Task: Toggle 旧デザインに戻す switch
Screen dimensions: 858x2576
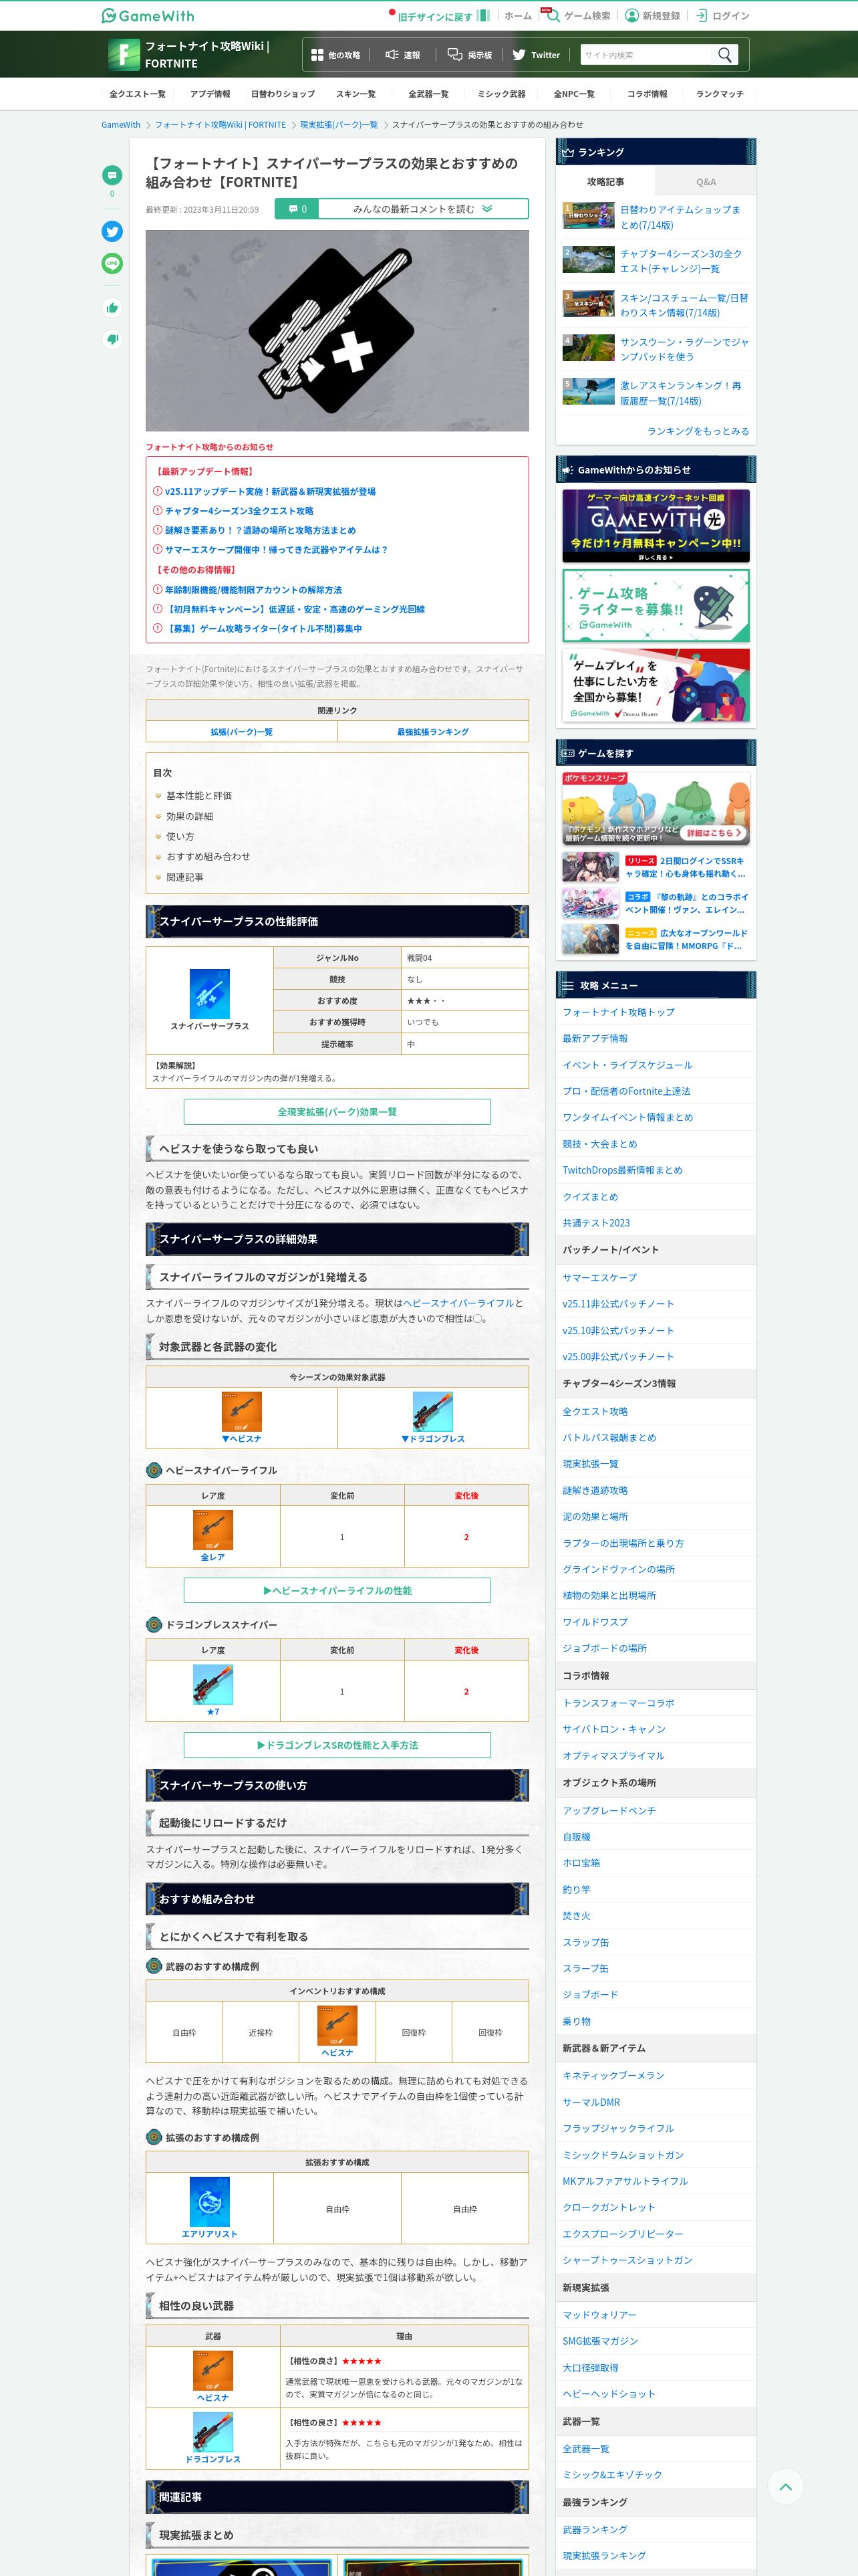Action: click(483, 15)
